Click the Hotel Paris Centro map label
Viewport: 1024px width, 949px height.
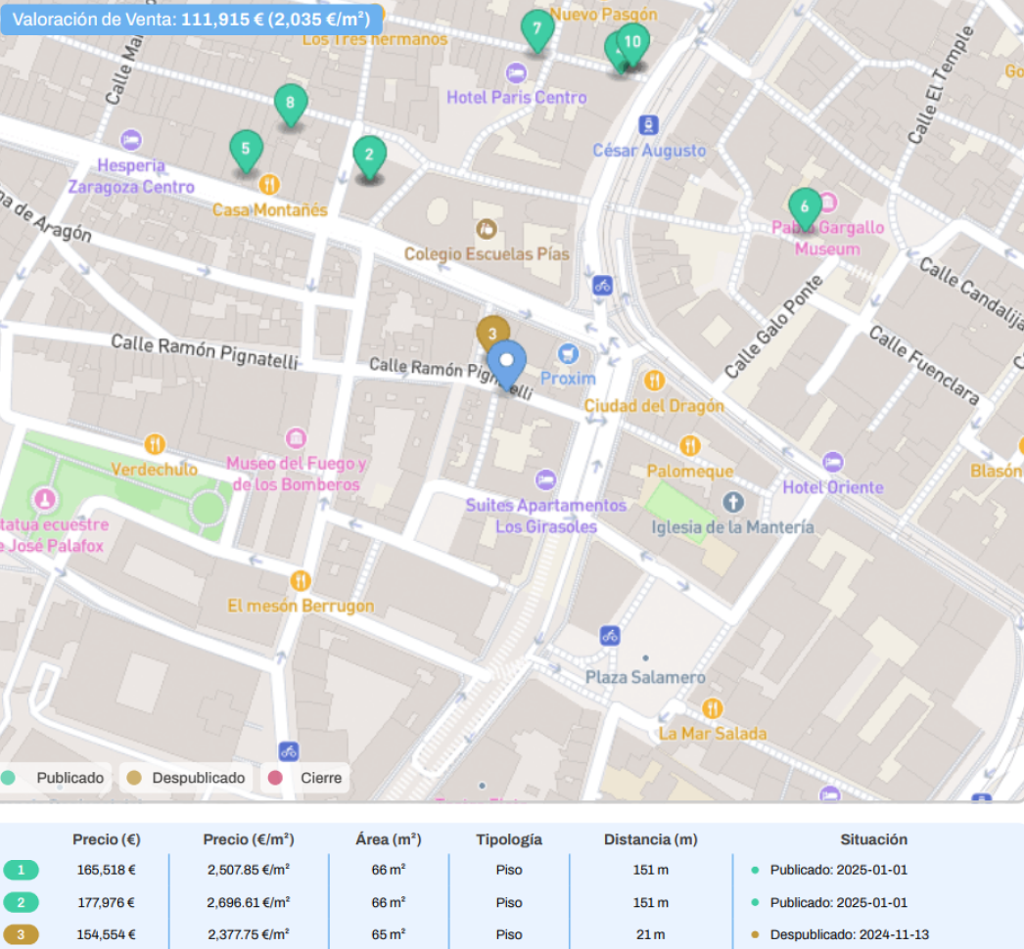(517, 97)
